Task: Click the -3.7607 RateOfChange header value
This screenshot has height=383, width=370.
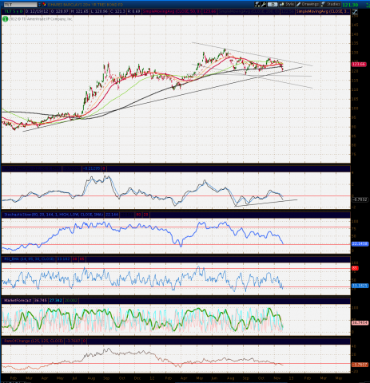Action: [73, 341]
